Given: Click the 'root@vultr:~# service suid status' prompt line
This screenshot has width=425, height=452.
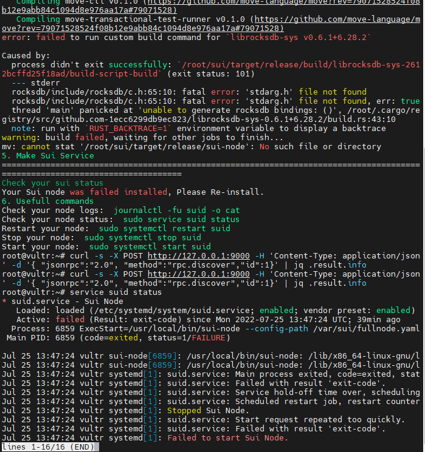Looking at the screenshot, I should click(x=81, y=292).
